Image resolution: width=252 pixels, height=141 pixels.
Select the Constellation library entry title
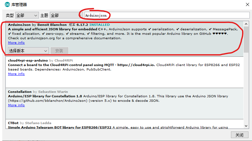(20, 92)
